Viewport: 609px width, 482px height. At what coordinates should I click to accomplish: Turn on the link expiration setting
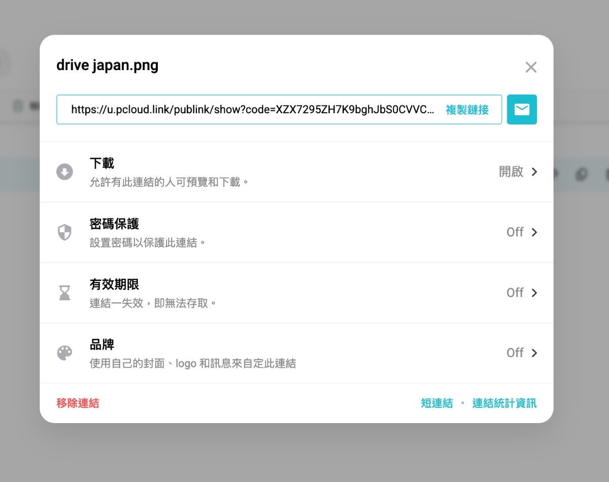pyautogui.click(x=514, y=293)
